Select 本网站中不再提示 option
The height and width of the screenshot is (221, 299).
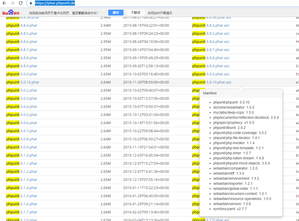160,13
